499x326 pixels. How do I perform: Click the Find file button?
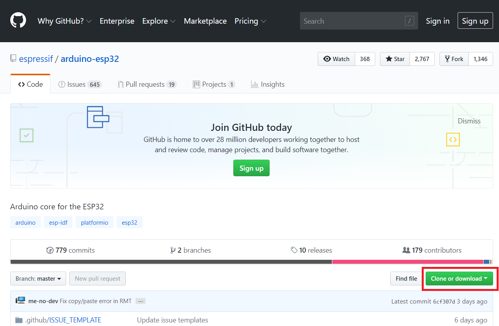(406, 278)
